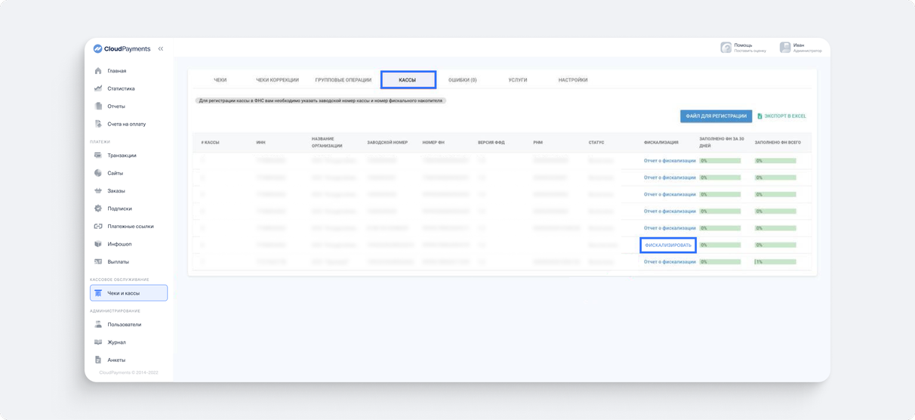Image resolution: width=915 pixels, height=420 pixels.
Task: Open the Иван Администратор user menu
Action: point(801,48)
